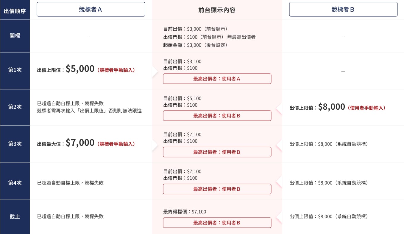Screen dimensions: 404x234
Task: Select the 第3次 row label
Action: [15, 144]
